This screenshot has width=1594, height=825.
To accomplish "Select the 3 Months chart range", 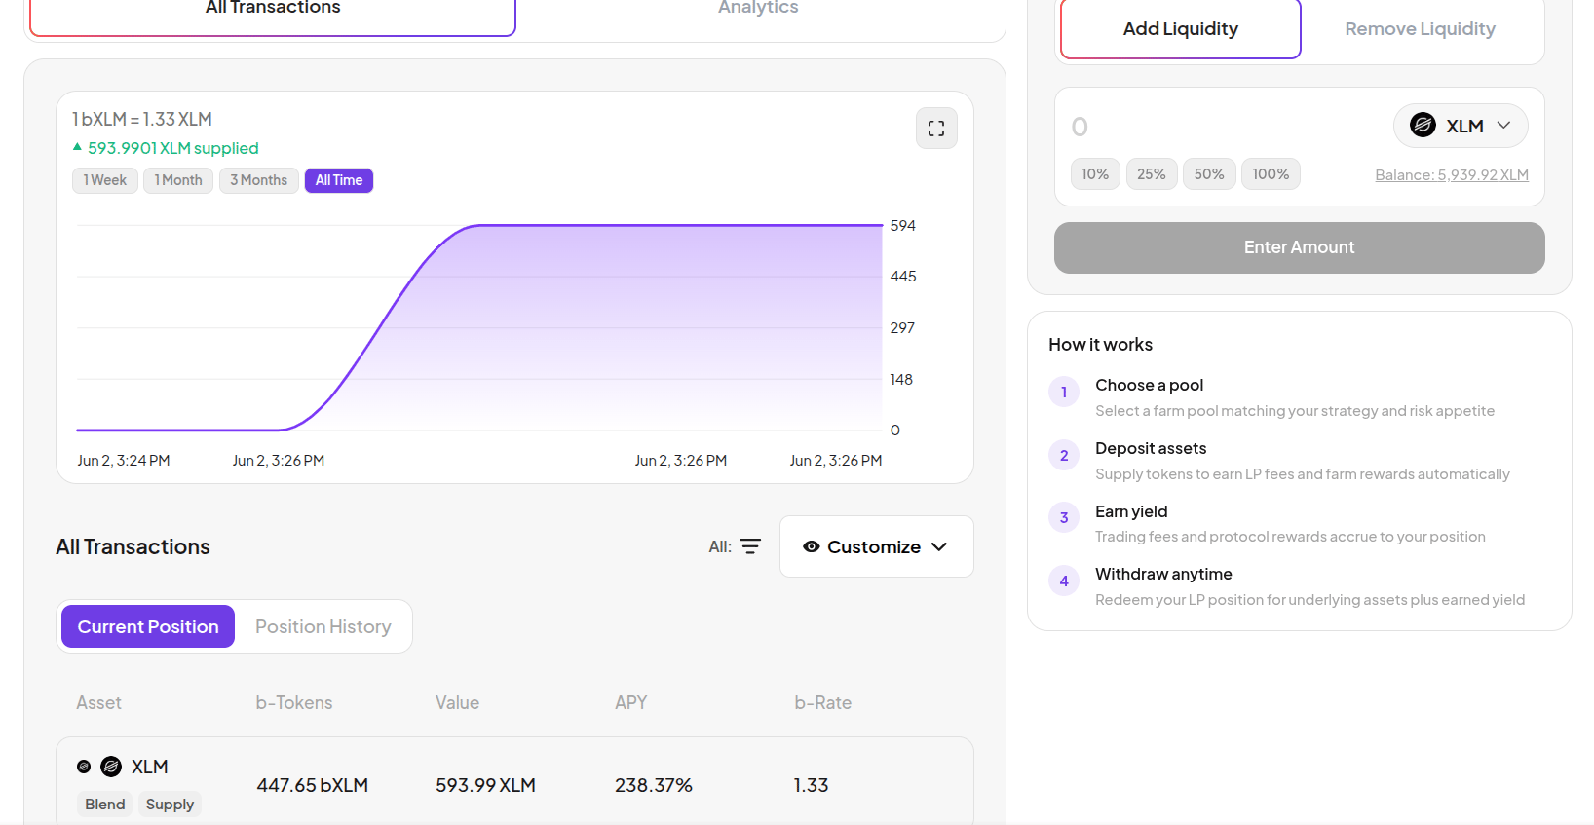I will coord(259,180).
